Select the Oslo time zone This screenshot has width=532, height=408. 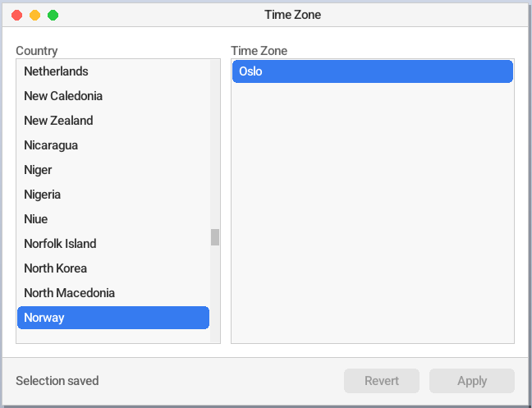[x=373, y=71]
